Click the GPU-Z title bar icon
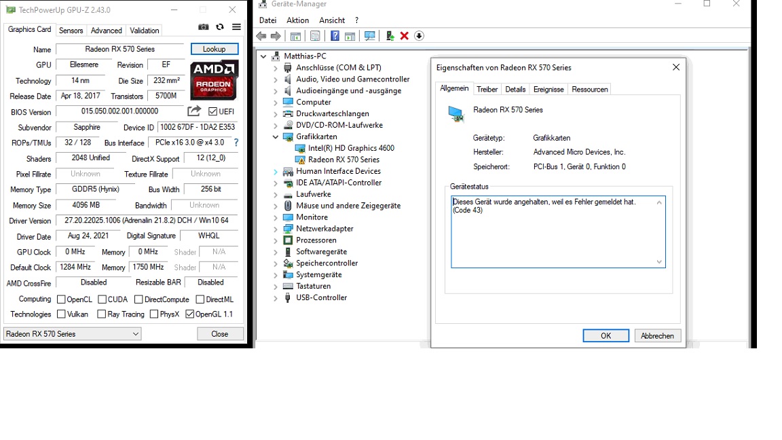 [x=10, y=10]
